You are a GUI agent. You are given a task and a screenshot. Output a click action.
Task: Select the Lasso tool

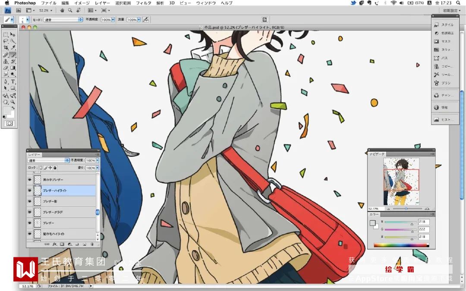[6, 41]
